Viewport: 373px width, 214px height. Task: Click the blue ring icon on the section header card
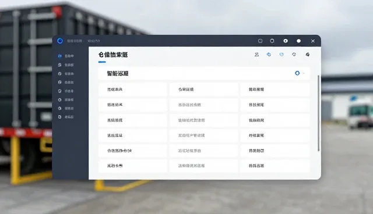tap(297, 73)
